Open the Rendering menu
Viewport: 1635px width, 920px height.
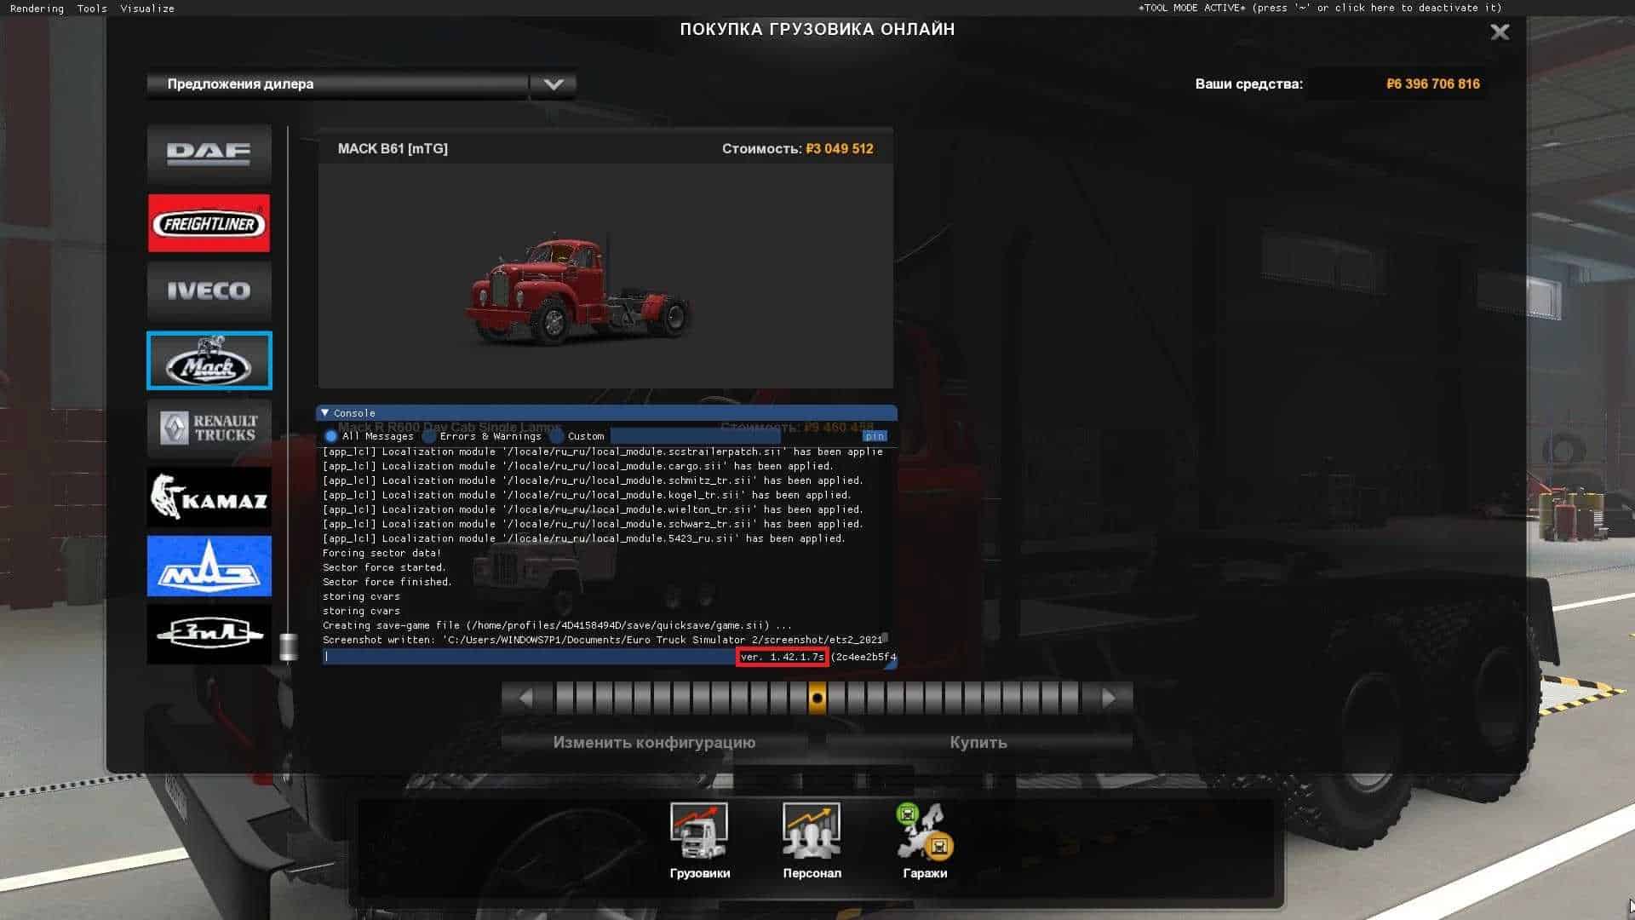tap(37, 9)
